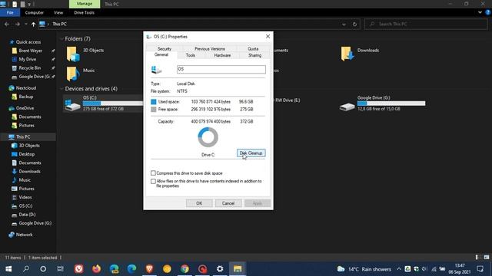Screen dimensions: 492x276
Task: Select the 3D Objects folder icon
Action: 73,54
